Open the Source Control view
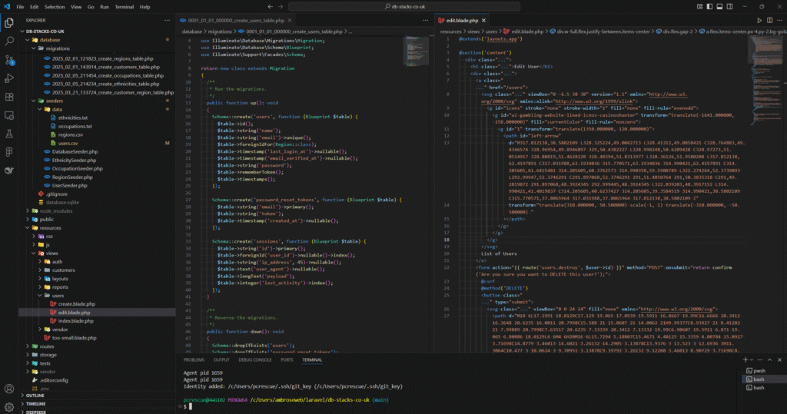This screenshot has height=414, width=787. tap(9, 60)
